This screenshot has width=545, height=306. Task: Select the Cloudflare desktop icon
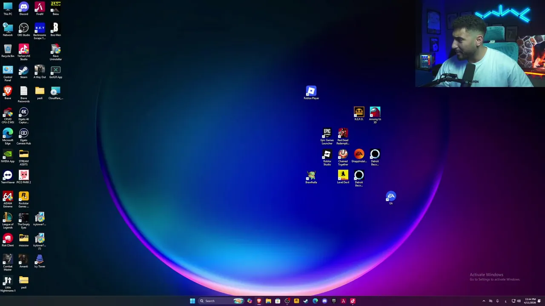pyautogui.click(x=56, y=93)
